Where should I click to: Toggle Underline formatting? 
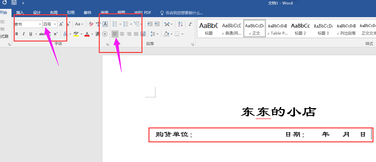[31, 34]
